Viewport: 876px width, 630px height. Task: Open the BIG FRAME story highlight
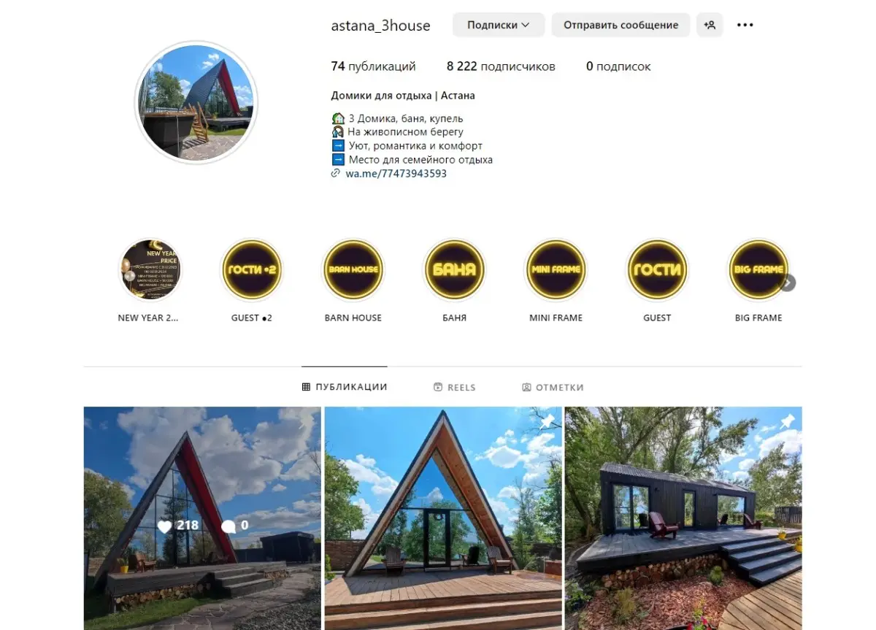pos(758,269)
